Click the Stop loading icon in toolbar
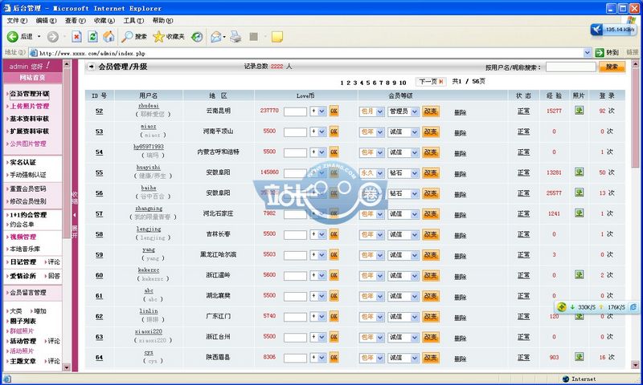 [76, 36]
